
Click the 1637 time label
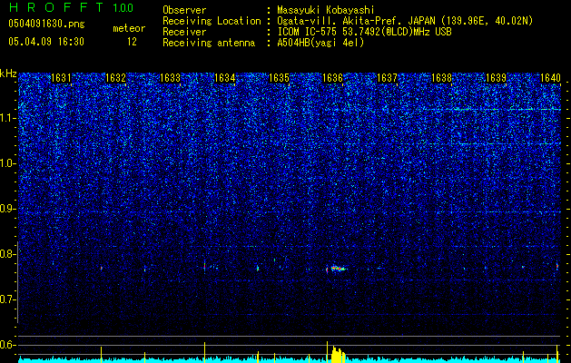(x=387, y=78)
